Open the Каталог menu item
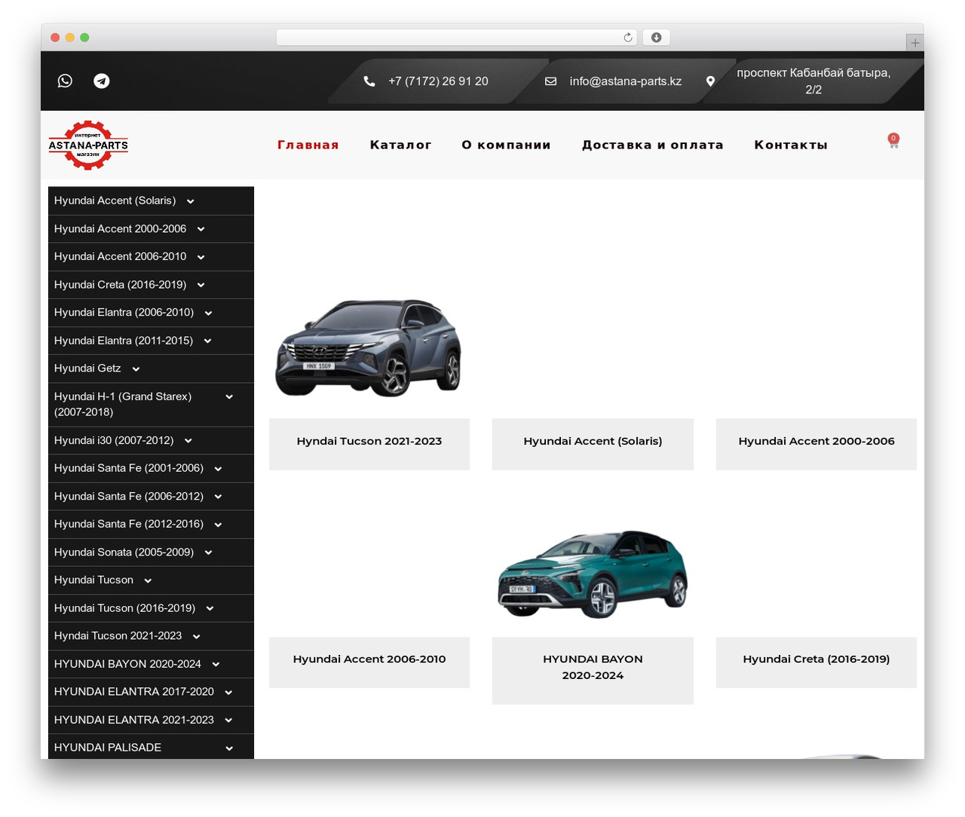This screenshot has width=965, height=817. pos(401,145)
